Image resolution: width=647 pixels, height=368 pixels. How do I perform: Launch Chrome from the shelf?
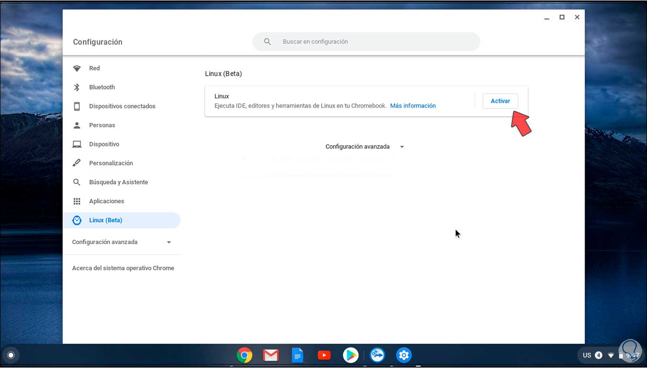pyautogui.click(x=244, y=355)
